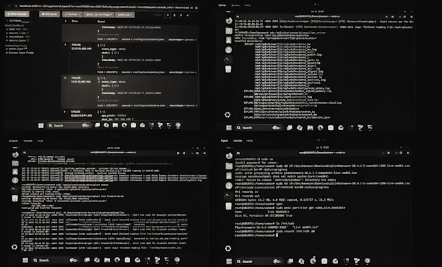Open terminal hamburger menu in top-right VM
The width and height of the screenshot is (442, 267).
(393, 17)
